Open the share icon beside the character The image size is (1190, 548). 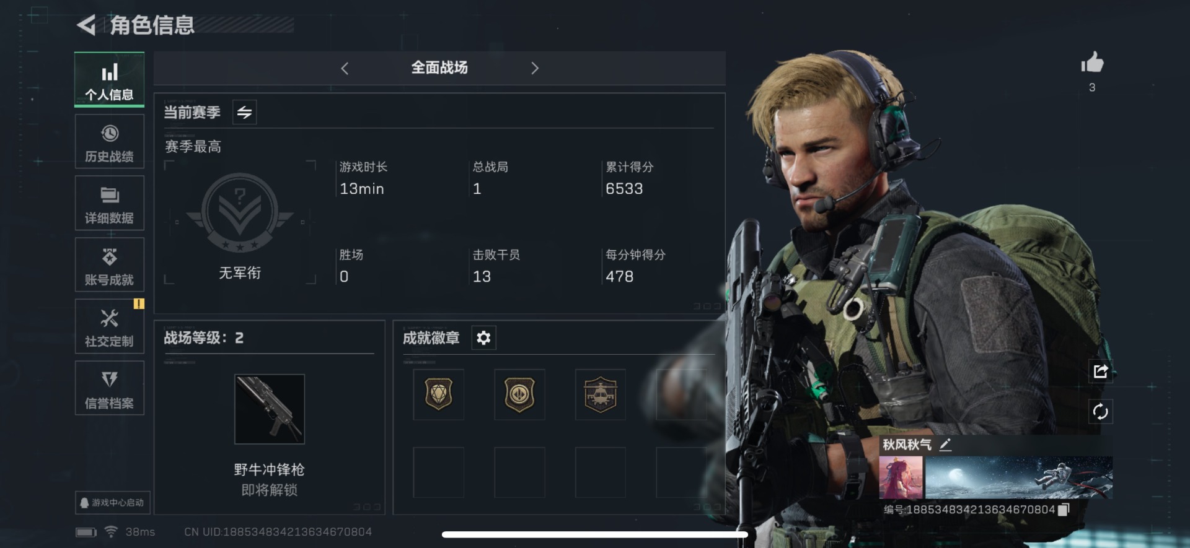(1101, 372)
